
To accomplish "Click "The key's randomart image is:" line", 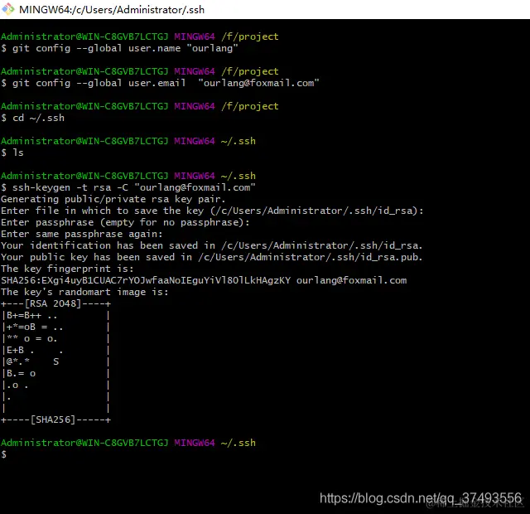I will [x=84, y=292].
